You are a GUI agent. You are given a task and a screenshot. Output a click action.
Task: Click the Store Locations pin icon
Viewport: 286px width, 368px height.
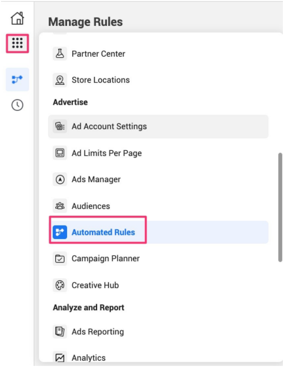coord(60,80)
